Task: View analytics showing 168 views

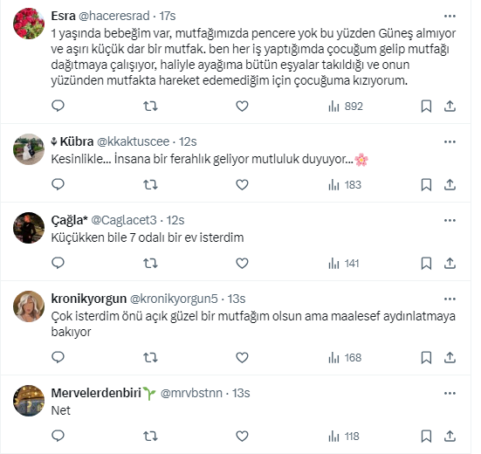Action: click(345, 358)
